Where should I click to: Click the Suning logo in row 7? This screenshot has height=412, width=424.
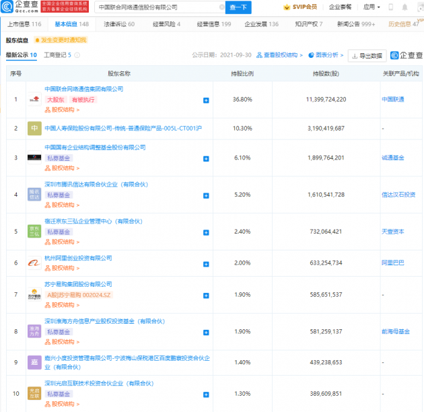coord(34,295)
